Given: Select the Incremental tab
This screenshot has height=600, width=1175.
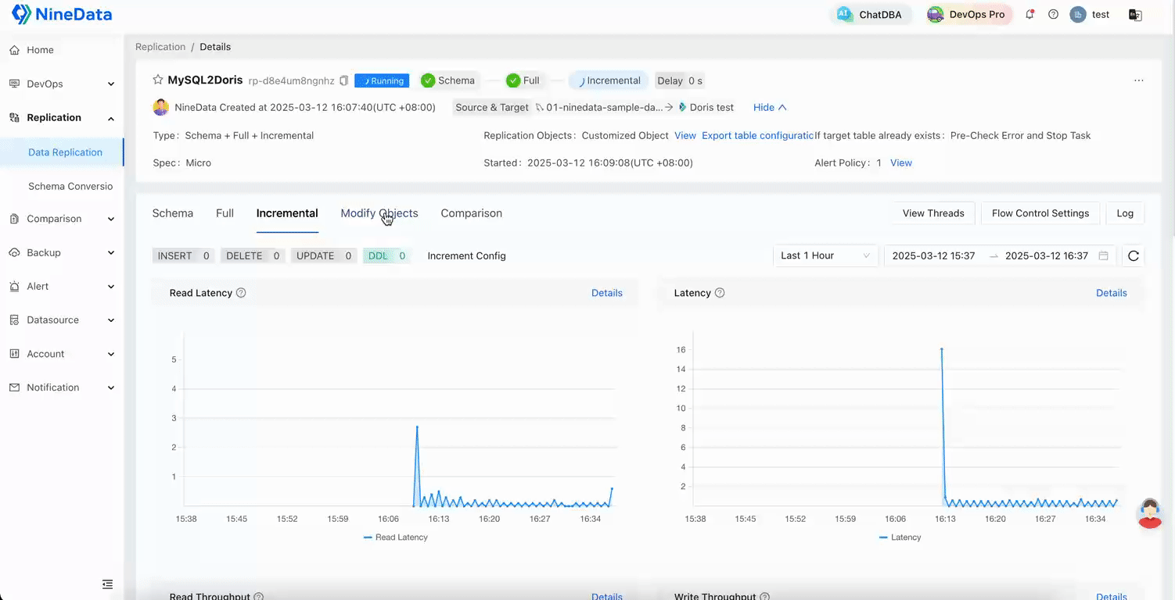Looking at the screenshot, I should pyautogui.click(x=287, y=213).
